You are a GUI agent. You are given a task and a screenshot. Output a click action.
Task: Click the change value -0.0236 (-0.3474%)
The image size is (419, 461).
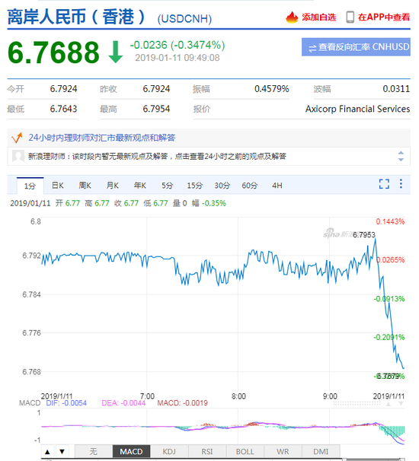click(x=178, y=45)
